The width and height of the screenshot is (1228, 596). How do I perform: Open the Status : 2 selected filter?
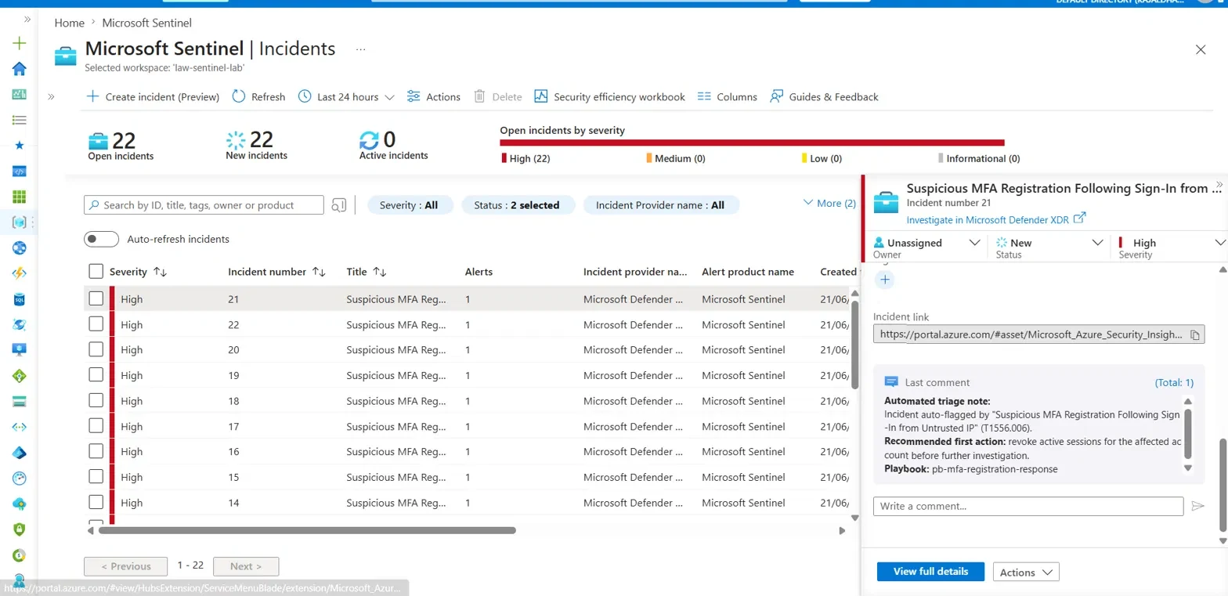(518, 205)
